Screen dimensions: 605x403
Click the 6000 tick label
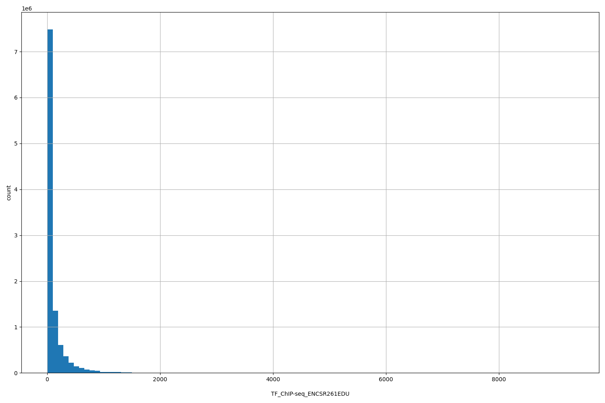coord(386,379)
